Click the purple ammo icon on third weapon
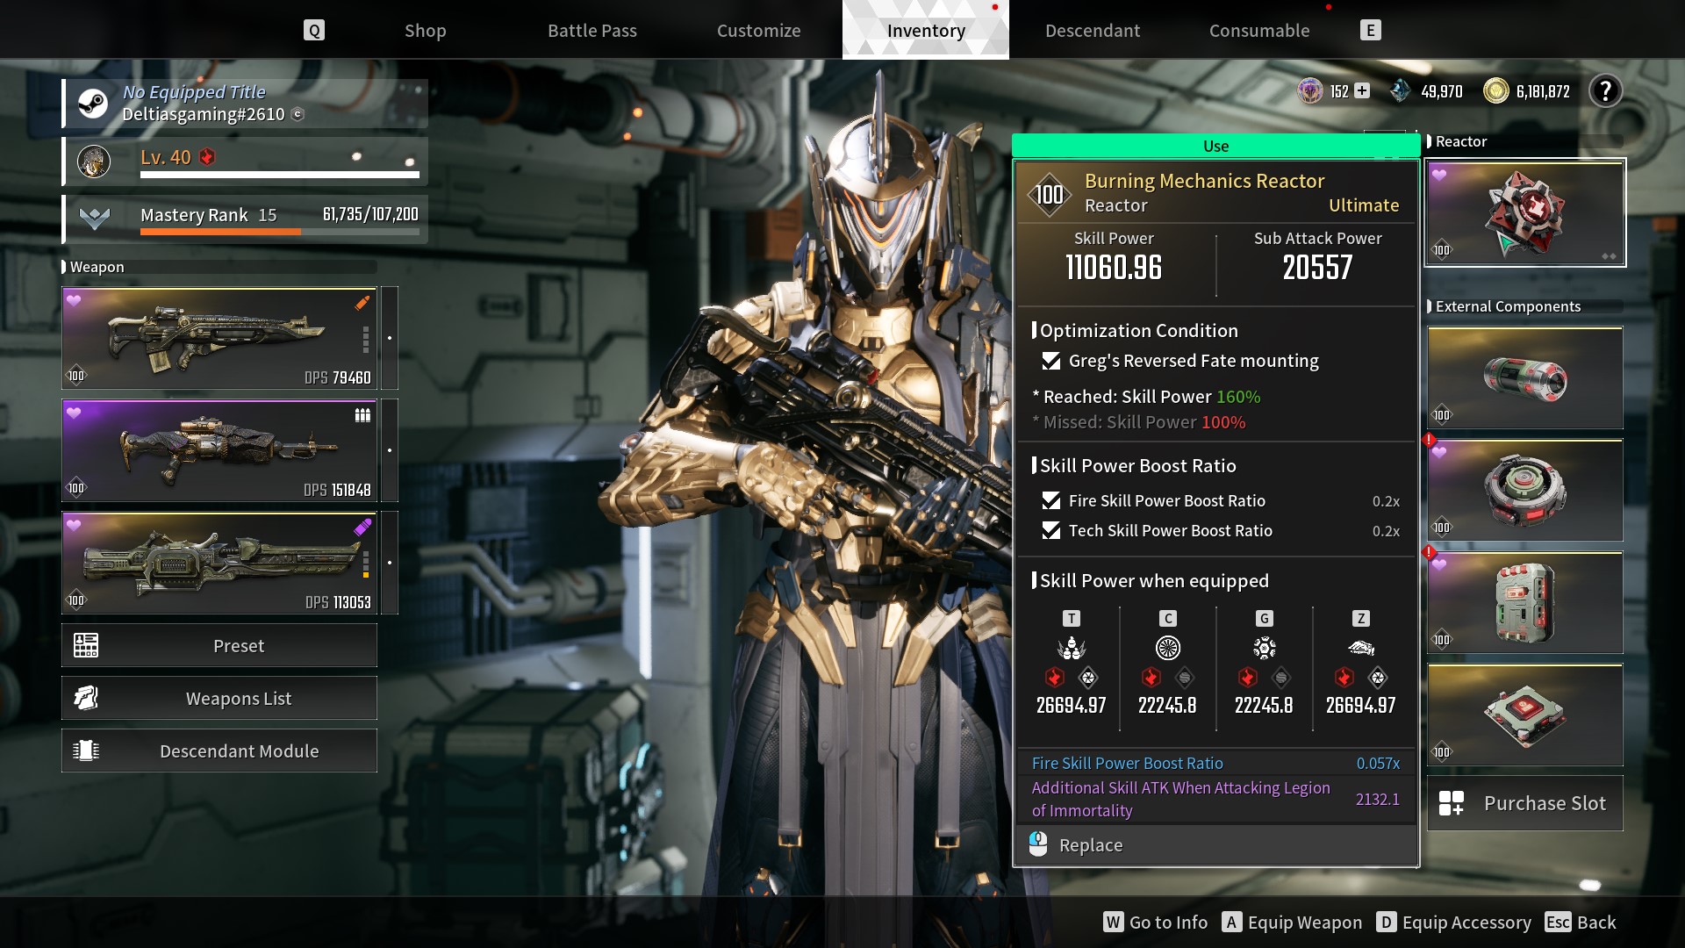The image size is (1685, 948). [x=362, y=528]
